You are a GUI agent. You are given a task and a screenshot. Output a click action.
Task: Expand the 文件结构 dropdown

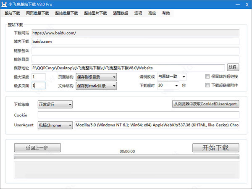coord(96,86)
